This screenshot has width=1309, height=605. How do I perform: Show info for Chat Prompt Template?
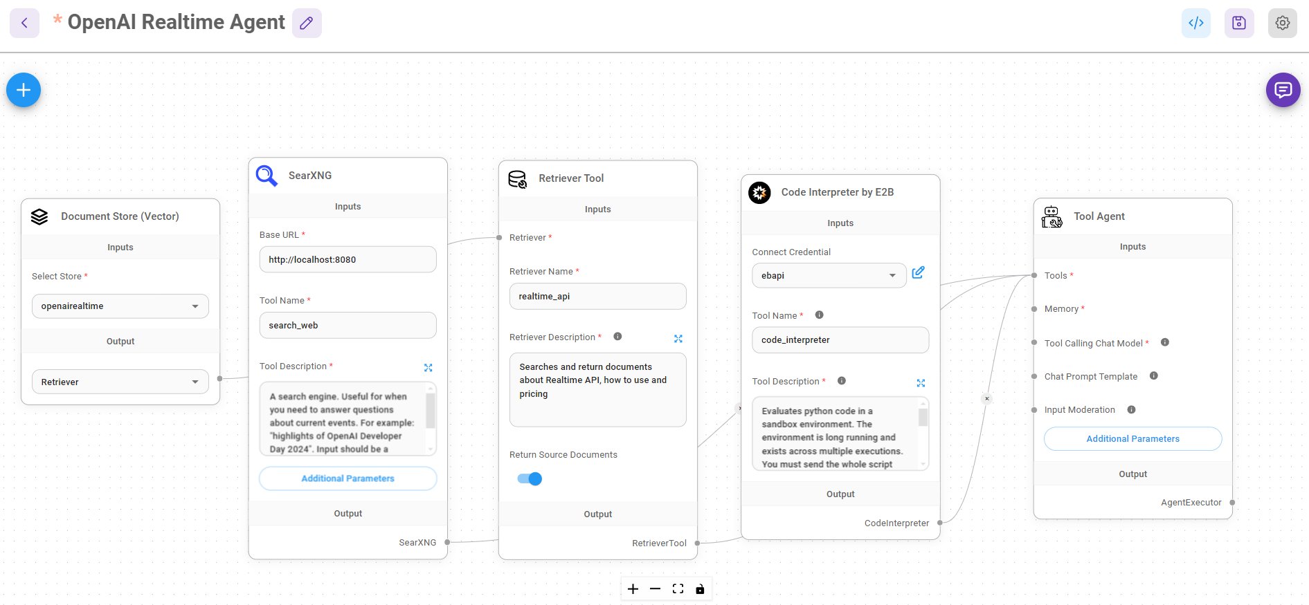pyautogui.click(x=1154, y=375)
